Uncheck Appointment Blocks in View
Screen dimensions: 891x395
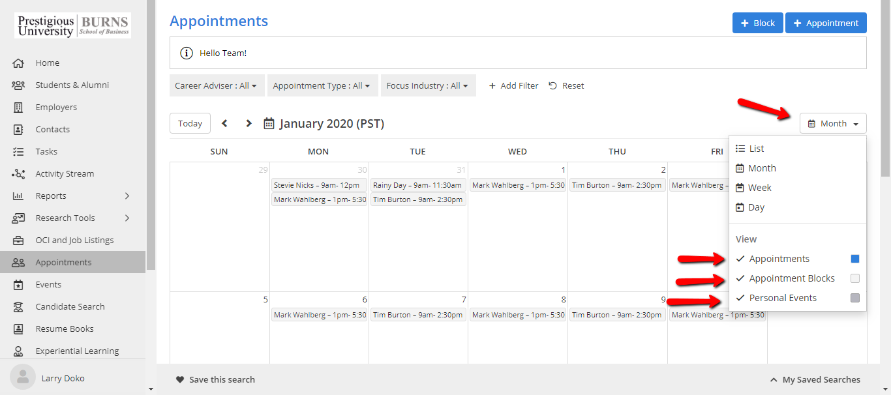tap(740, 278)
